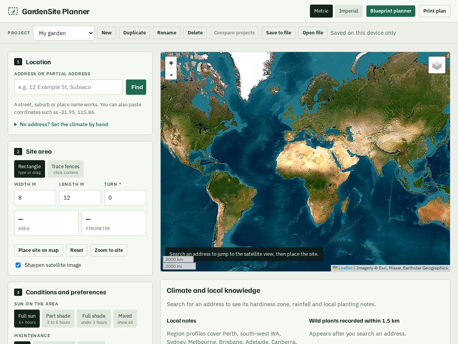Open the map layers control
The height and width of the screenshot is (344, 458).
click(437, 65)
